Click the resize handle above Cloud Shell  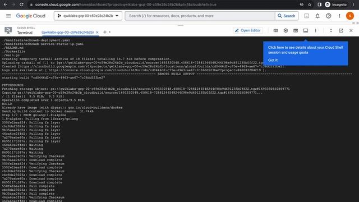pos(181,25)
